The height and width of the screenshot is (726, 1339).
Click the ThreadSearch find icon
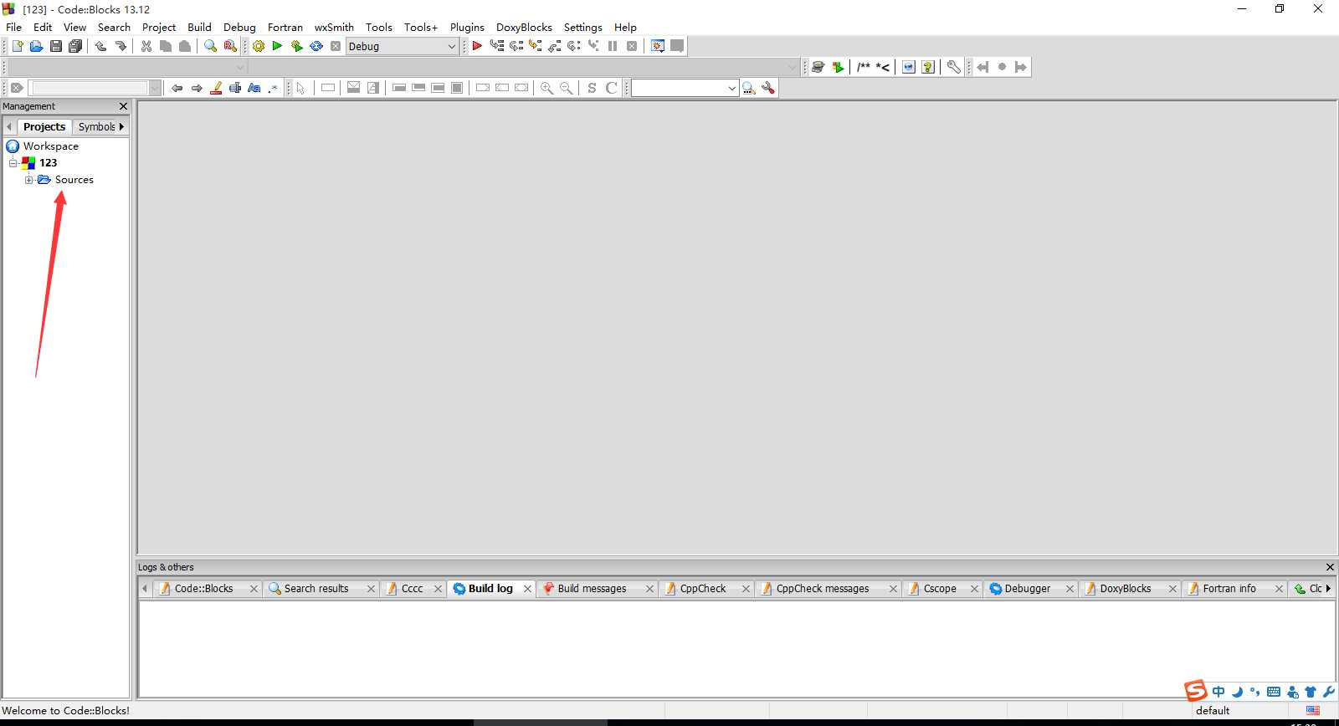click(749, 88)
